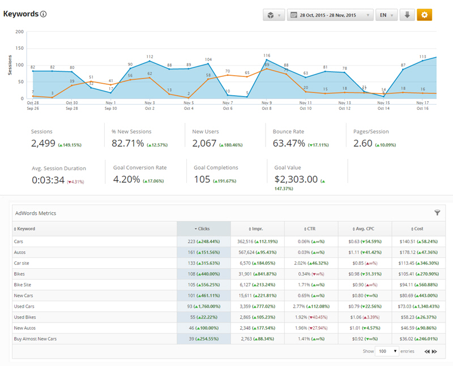Open the EN language dropdown

tap(386, 15)
